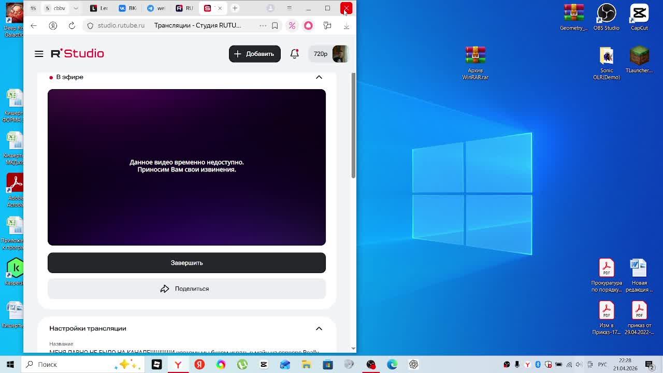Open Outlook from the taskbar

285,364
